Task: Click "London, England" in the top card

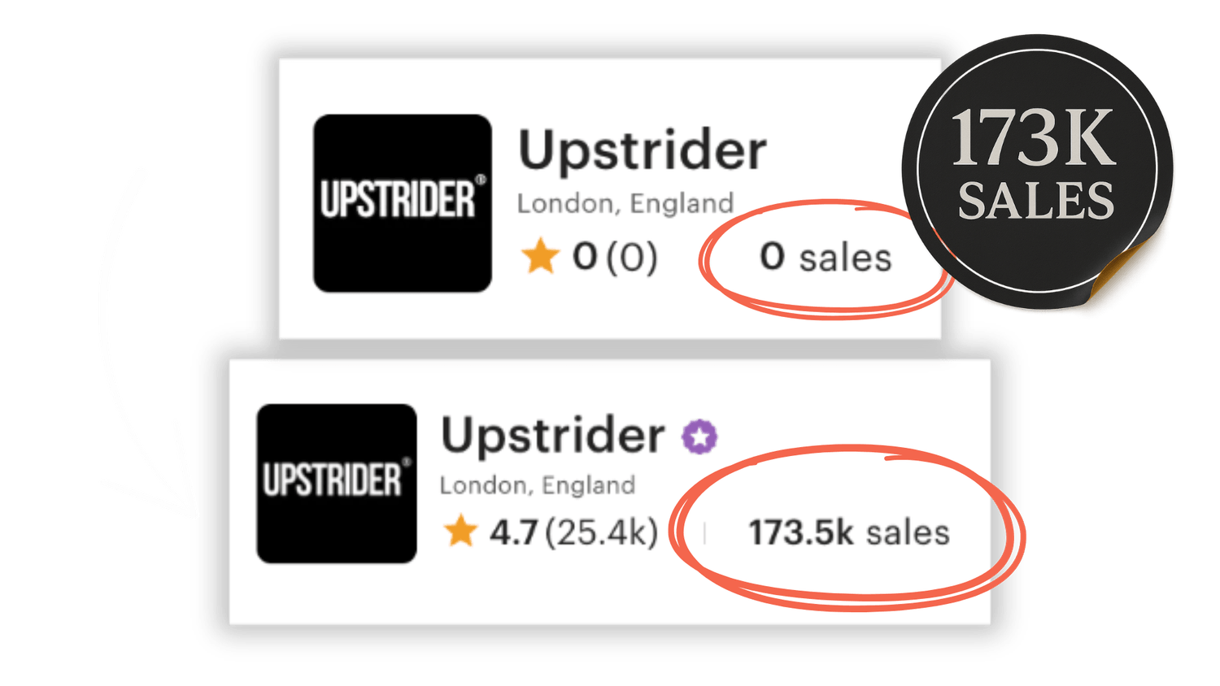Action: [x=625, y=203]
